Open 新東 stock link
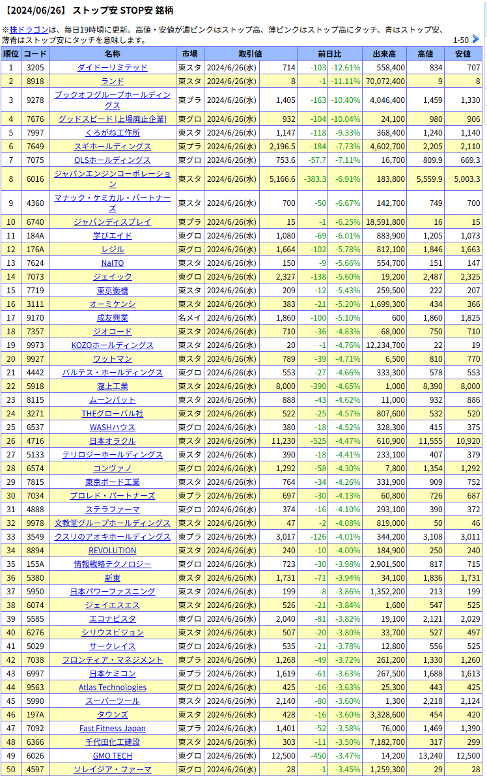 [112, 577]
